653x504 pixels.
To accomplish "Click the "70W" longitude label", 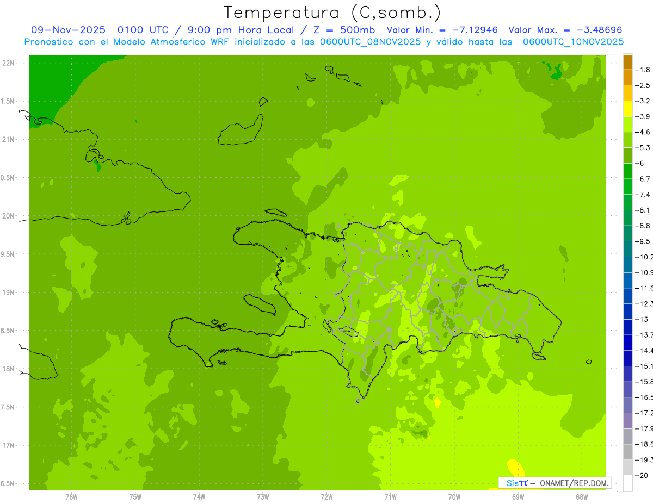I will 454,496.
